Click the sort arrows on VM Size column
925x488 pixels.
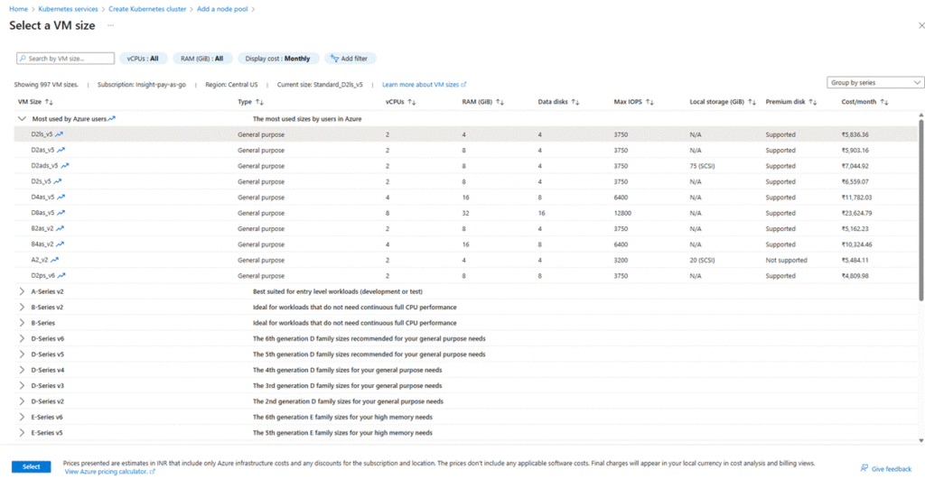pos(49,102)
